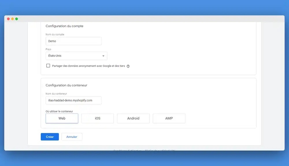Viewport: 289px width, 166px height.
Task: Click the red close window button
Action: coord(8,19)
